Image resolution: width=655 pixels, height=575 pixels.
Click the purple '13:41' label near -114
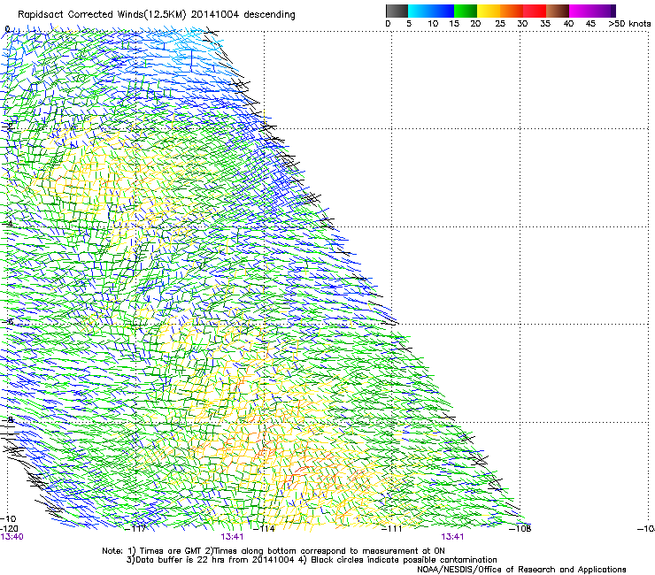tap(232, 537)
